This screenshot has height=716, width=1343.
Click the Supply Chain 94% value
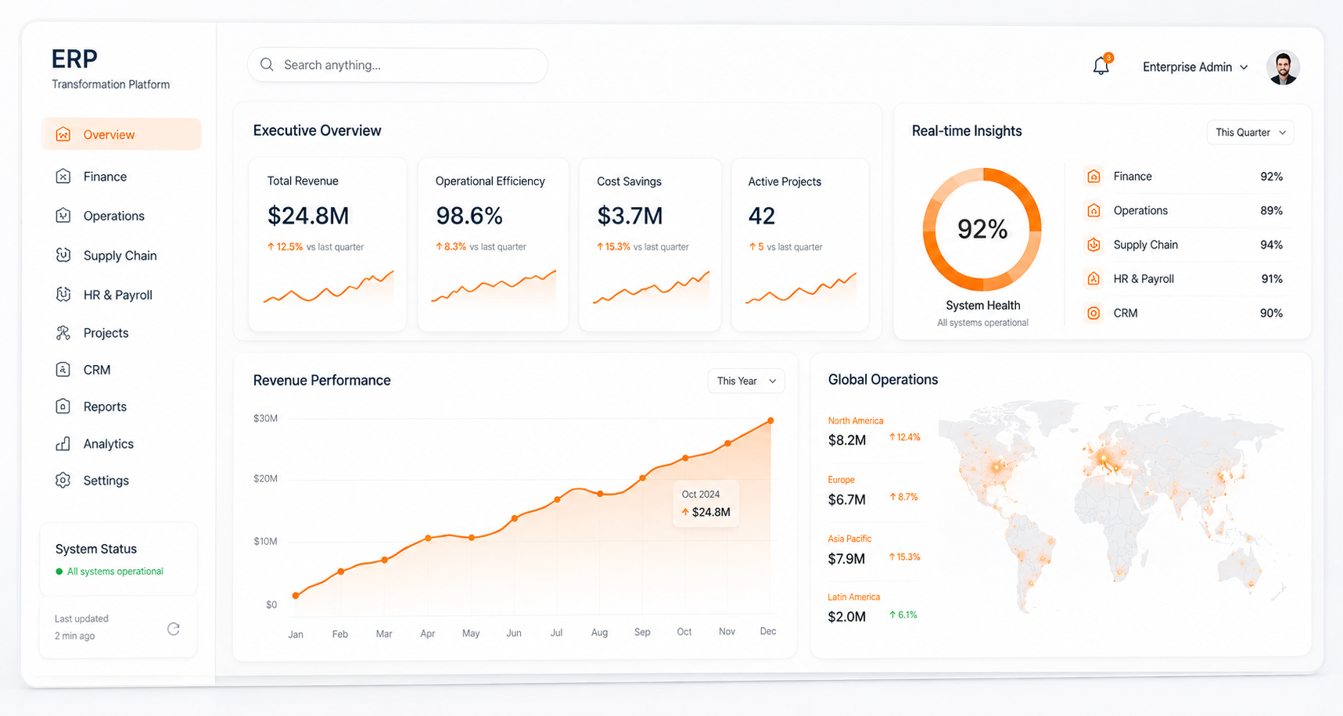pyautogui.click(x=1271, y=245)
